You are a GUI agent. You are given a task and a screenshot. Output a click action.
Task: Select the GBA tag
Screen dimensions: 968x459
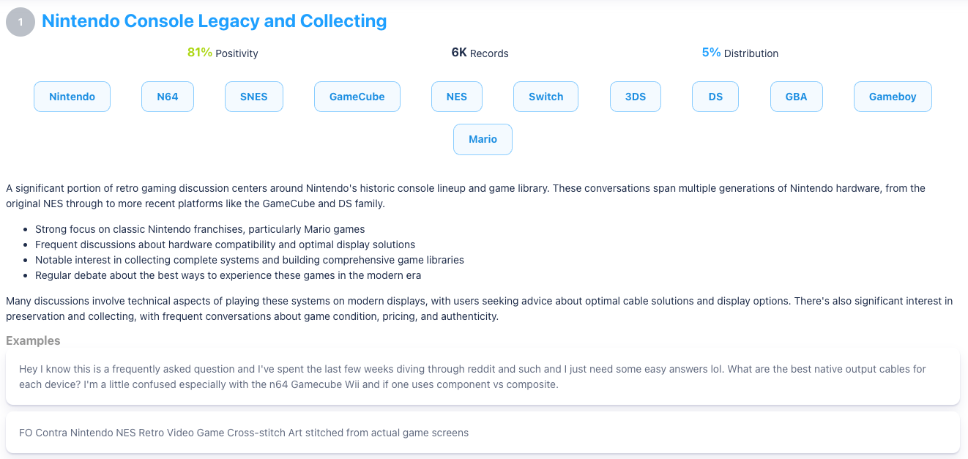click(x=796, y=96)
